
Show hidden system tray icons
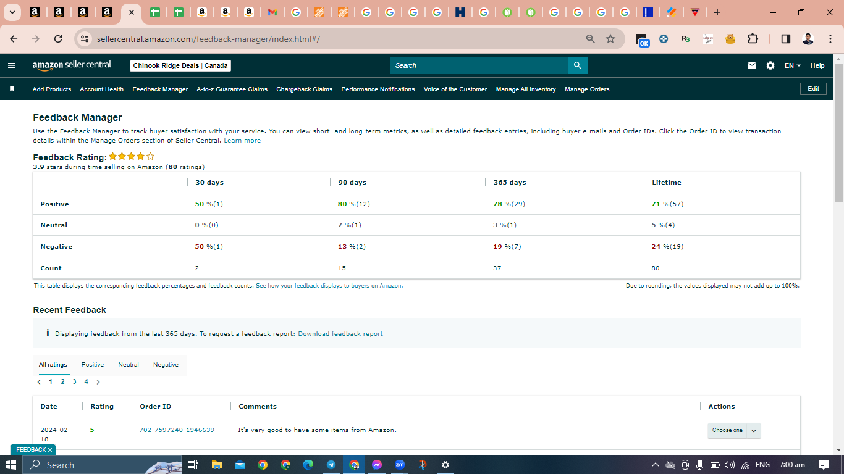pos(656,465)
